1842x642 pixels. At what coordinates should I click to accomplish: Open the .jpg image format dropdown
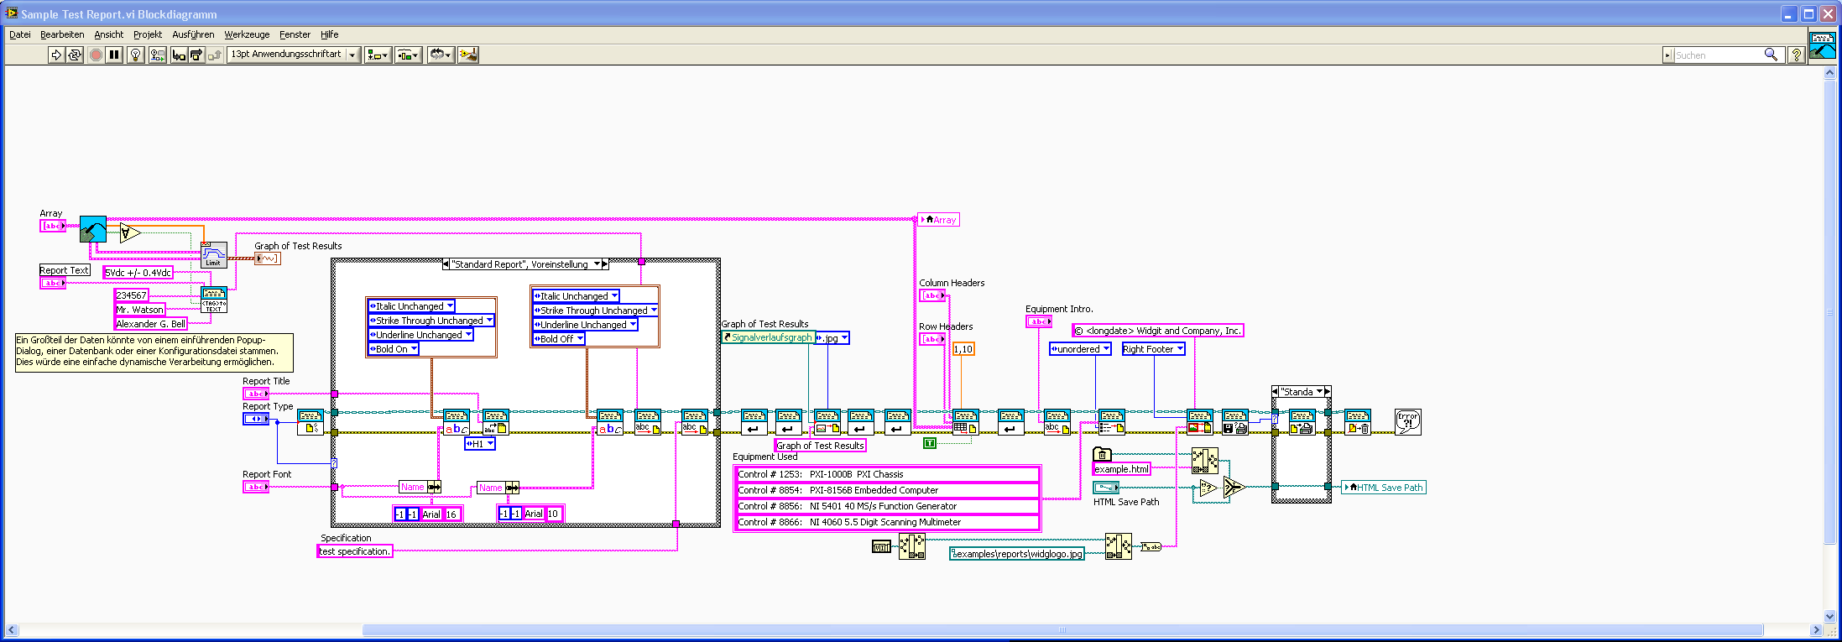click(832, 337)
